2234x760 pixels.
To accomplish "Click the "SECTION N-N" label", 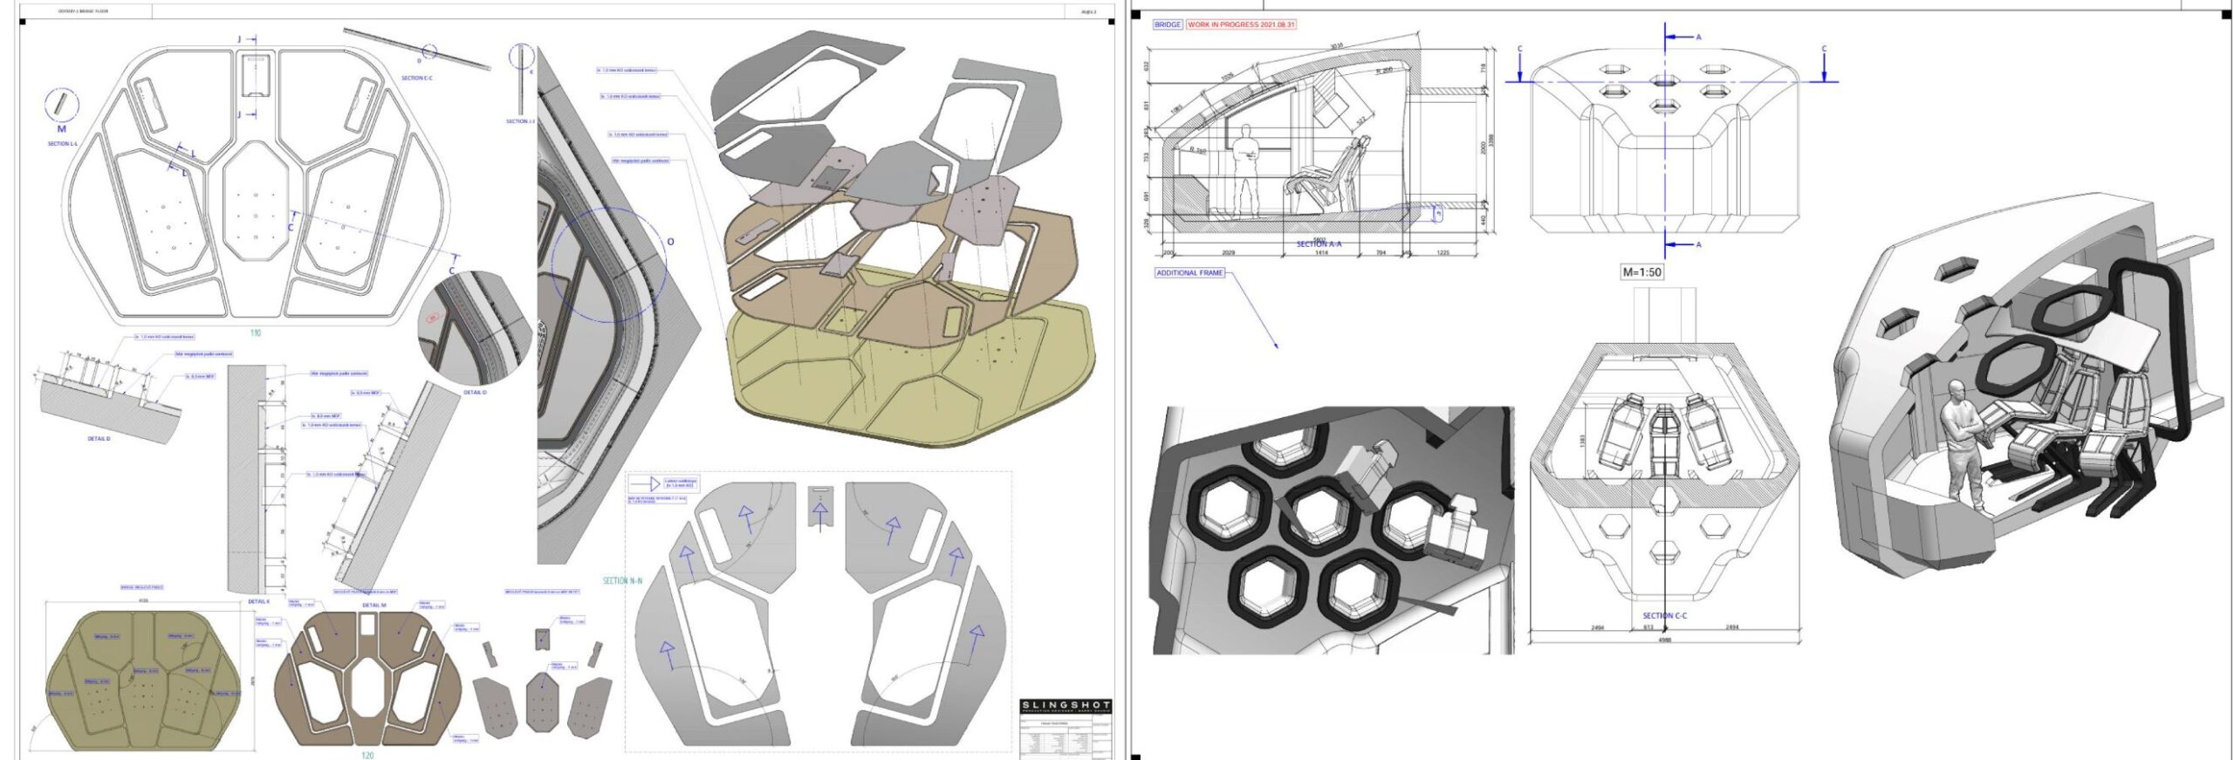I will (622, 580).
